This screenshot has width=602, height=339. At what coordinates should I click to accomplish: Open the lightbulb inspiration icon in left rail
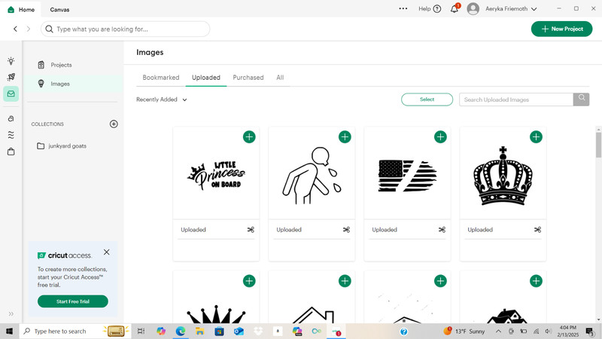point(11,61)
